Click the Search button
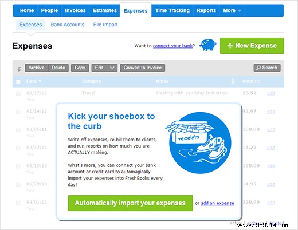Viewport: 298px width, 230px height. (x=267, y=68)
